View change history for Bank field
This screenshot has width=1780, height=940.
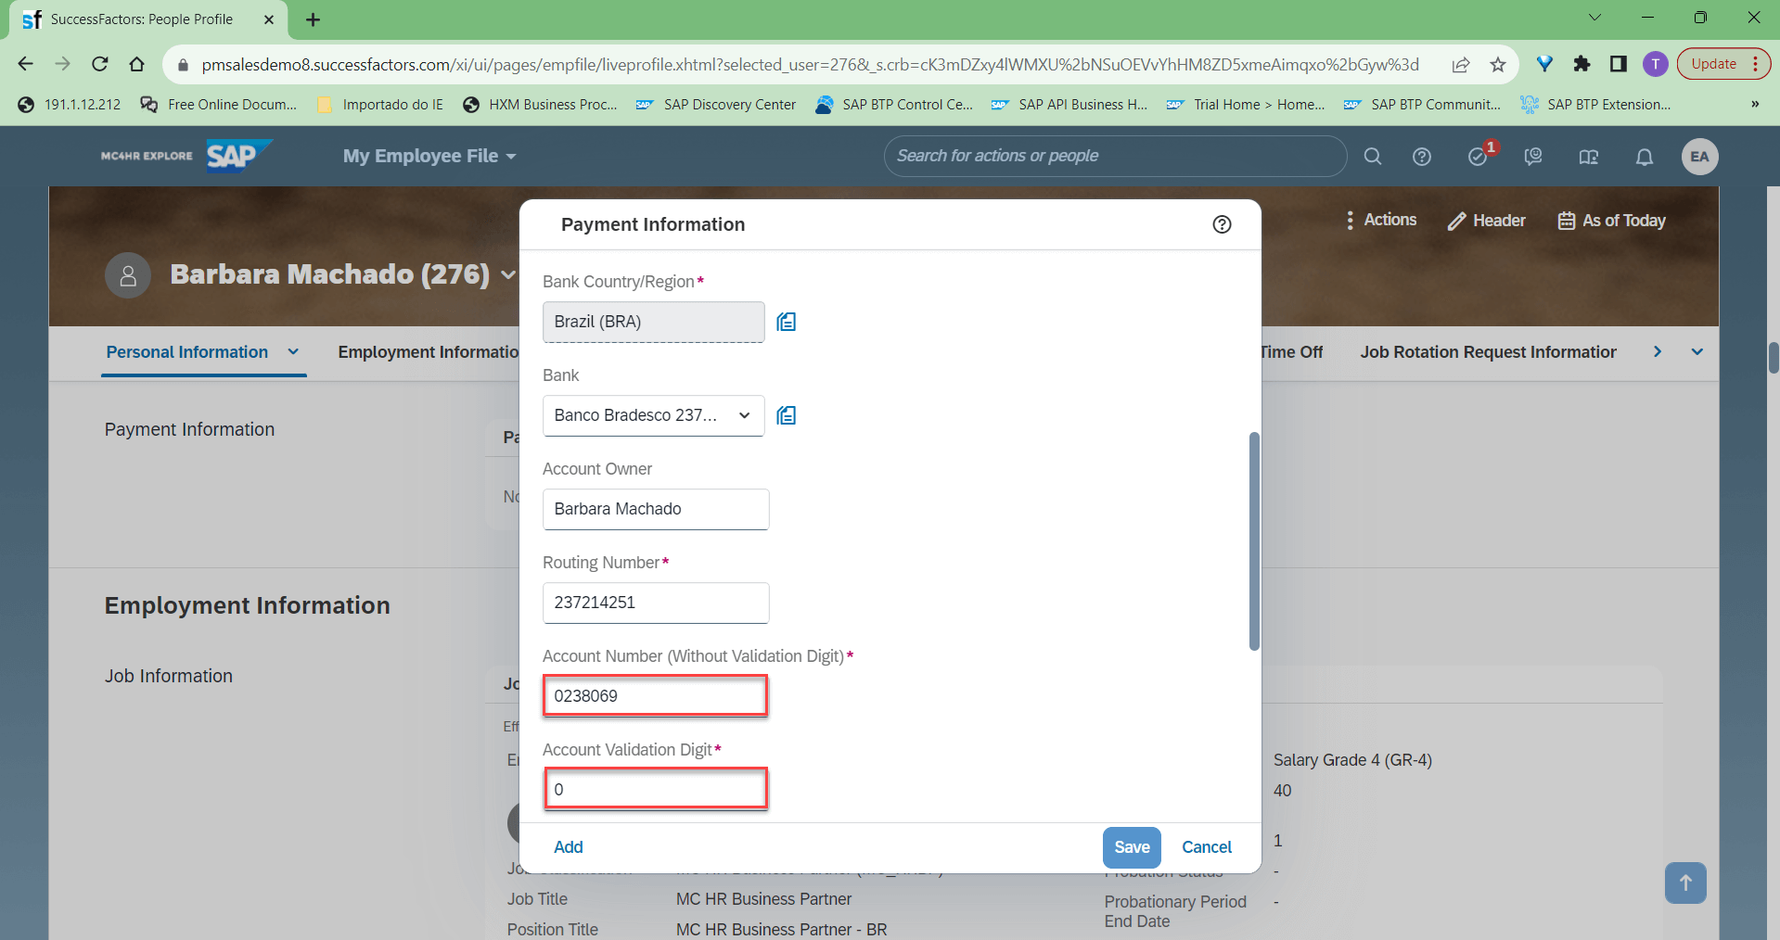[786, 415]
